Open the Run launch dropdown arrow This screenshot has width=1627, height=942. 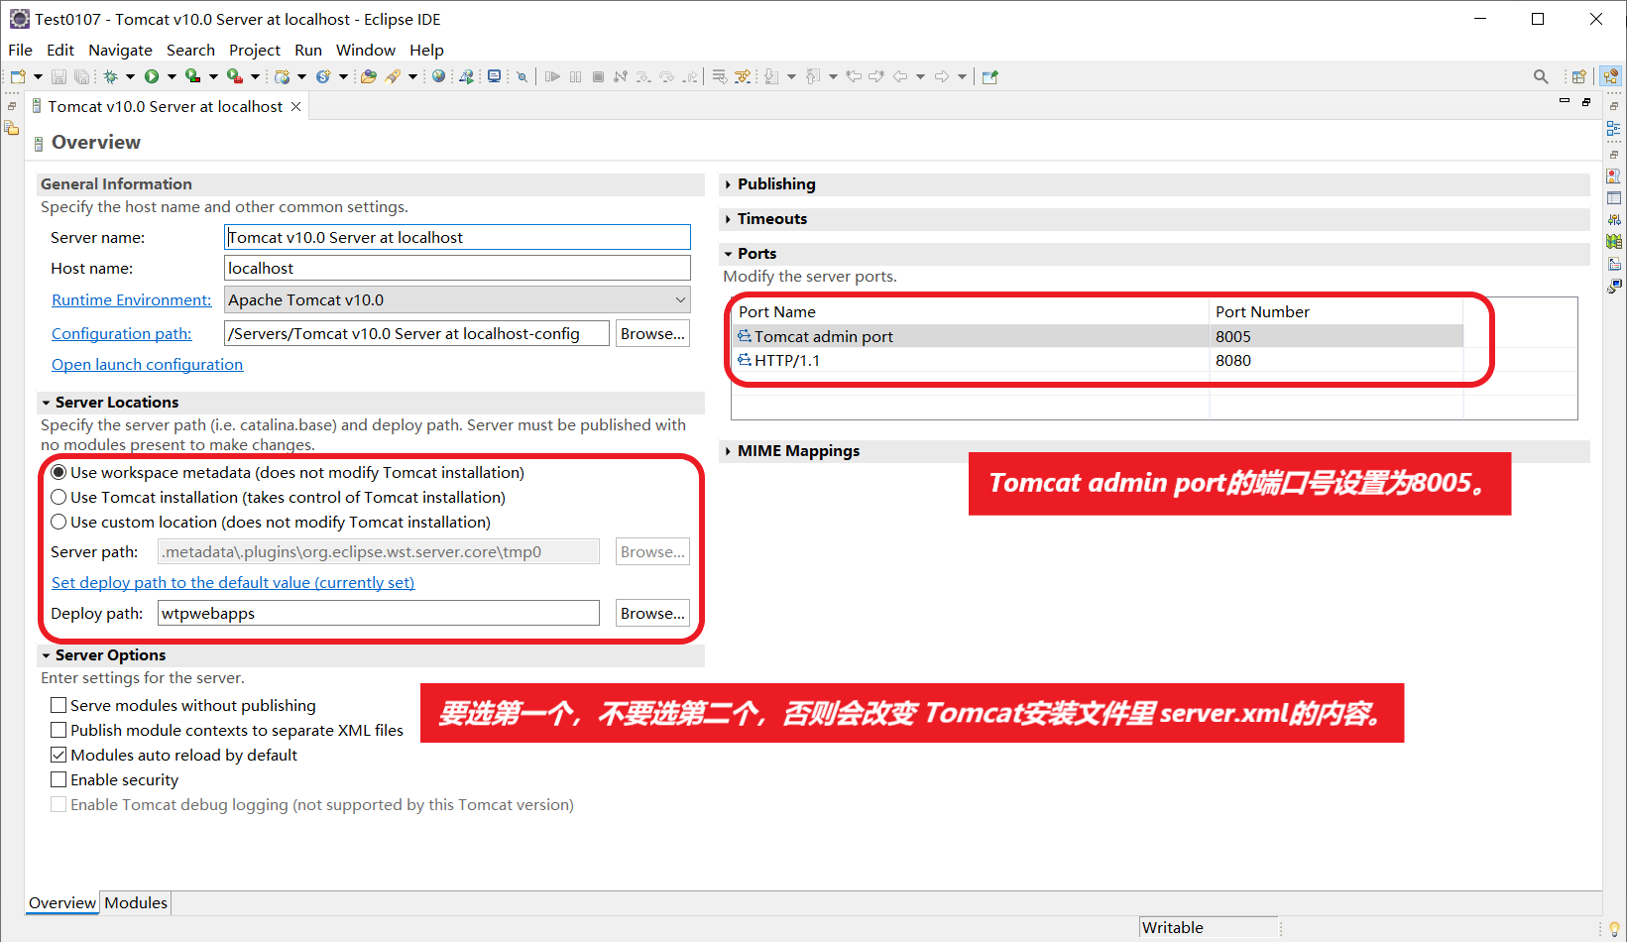click(x=172, y=76)
